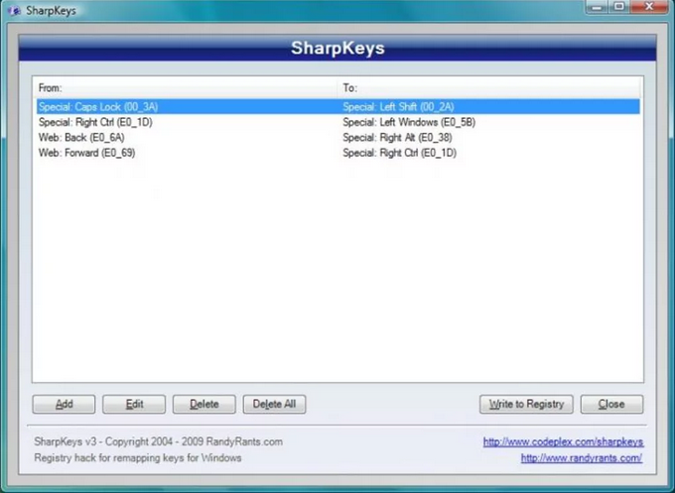
Task: Click the SharpKeys title bar app icon
Action: 14,10
